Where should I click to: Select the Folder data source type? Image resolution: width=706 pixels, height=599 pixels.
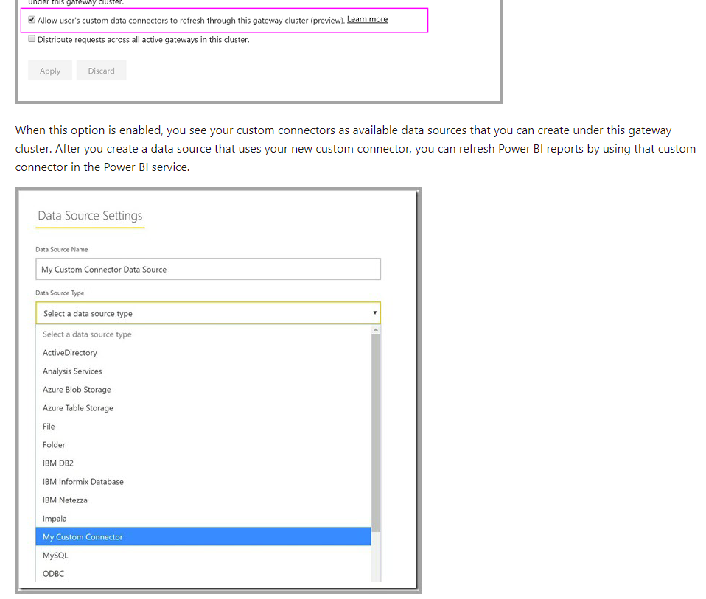pyautogui.click(x=203, y=445)
